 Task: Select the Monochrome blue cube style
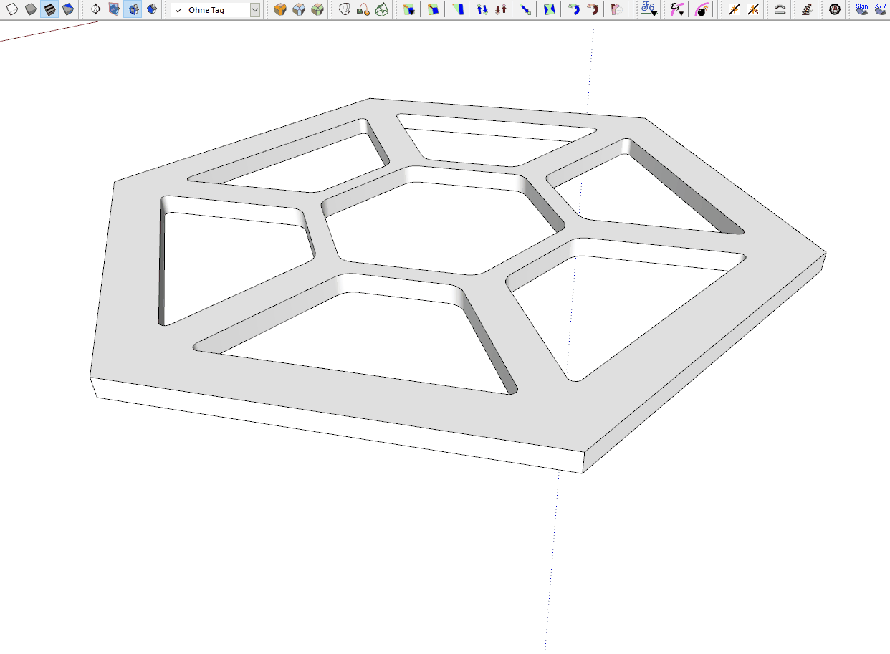(68, 9)
